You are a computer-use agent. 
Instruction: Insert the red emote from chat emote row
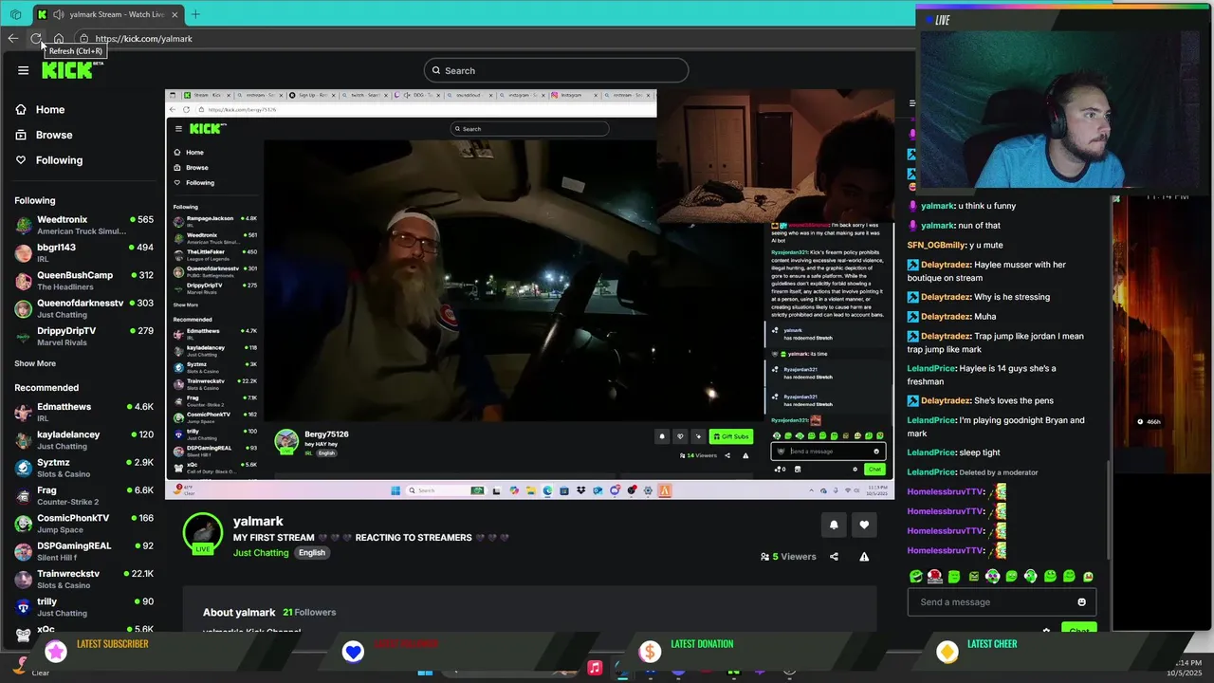pyautogui.click(x=934, y=576)
